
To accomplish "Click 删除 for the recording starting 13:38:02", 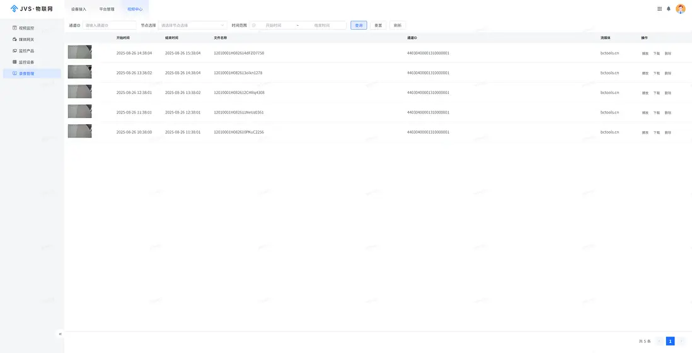I will [x=668, y=73].
